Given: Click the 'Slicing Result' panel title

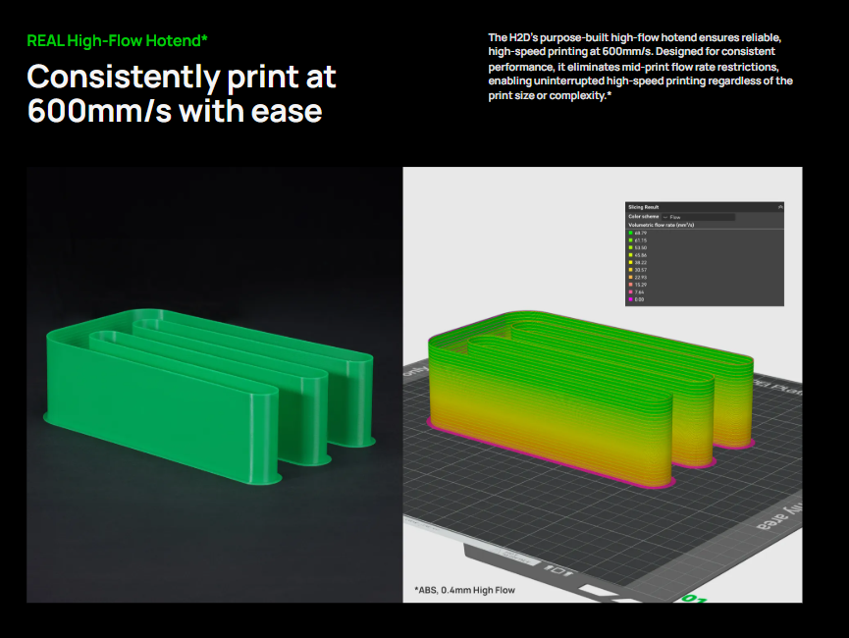Looking at the screenshot, I should [x=643, y=207].
